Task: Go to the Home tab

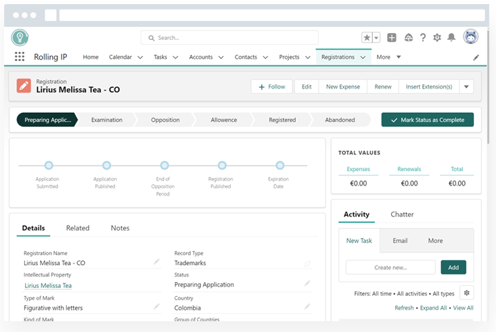Action: (x=91, y=57)
